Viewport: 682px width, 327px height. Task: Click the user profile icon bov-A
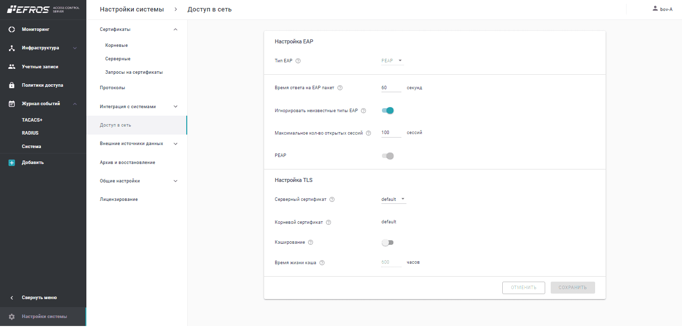[655, 9]
